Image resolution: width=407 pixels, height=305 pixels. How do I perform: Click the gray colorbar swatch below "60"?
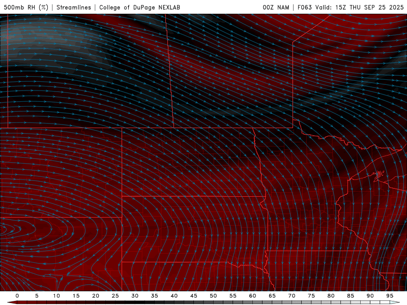tap(257, 302)
